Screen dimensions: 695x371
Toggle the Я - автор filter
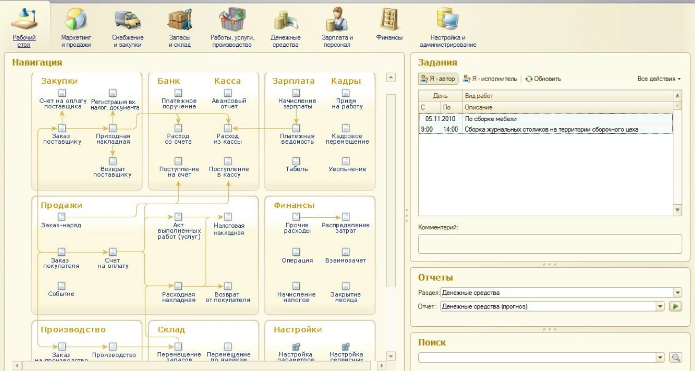[437, 79]
